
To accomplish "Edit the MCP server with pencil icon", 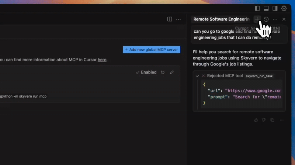I will (171, 72).
